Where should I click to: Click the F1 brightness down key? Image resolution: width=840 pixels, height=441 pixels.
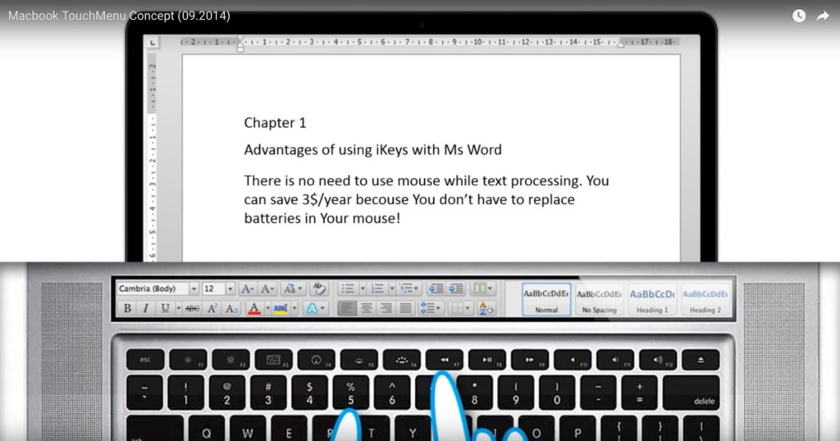coord(188,360)
